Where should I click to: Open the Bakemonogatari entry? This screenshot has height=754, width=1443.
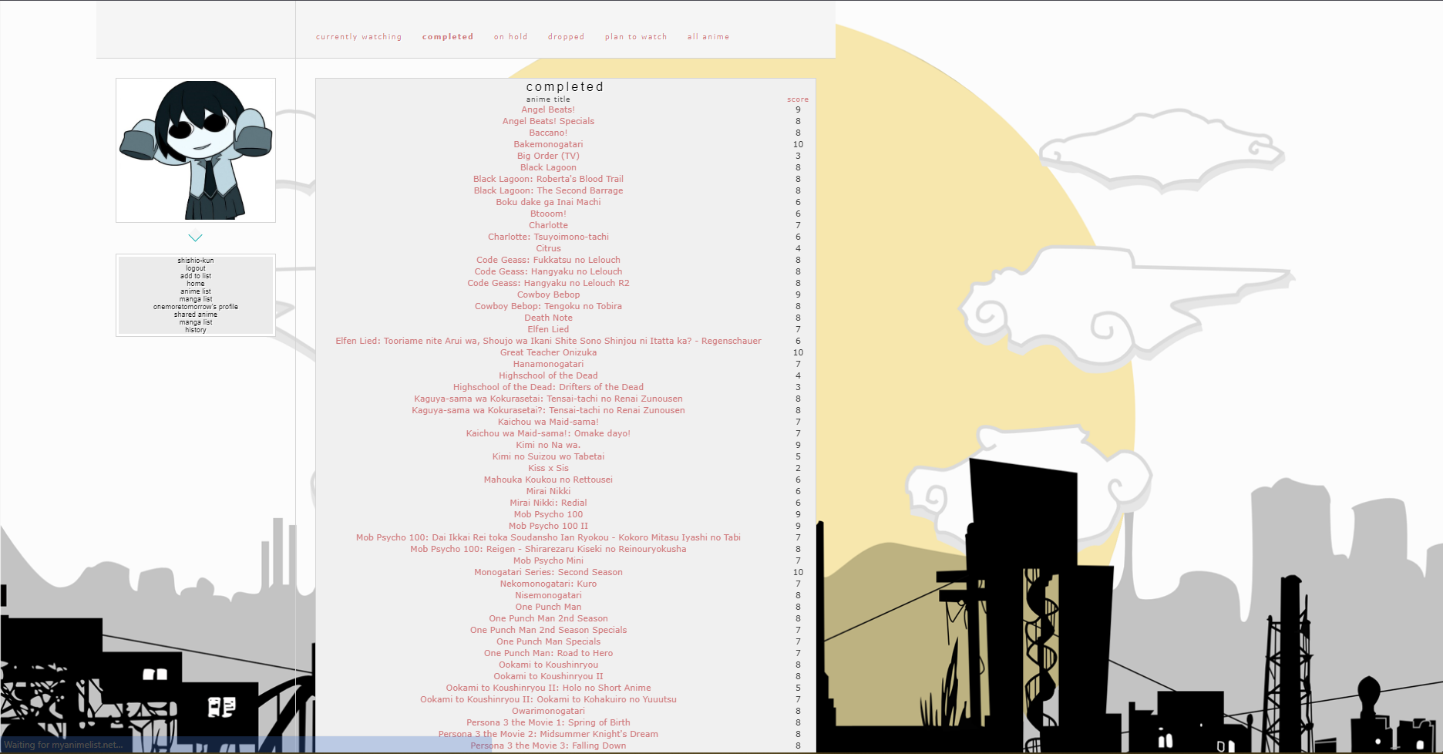548,144
